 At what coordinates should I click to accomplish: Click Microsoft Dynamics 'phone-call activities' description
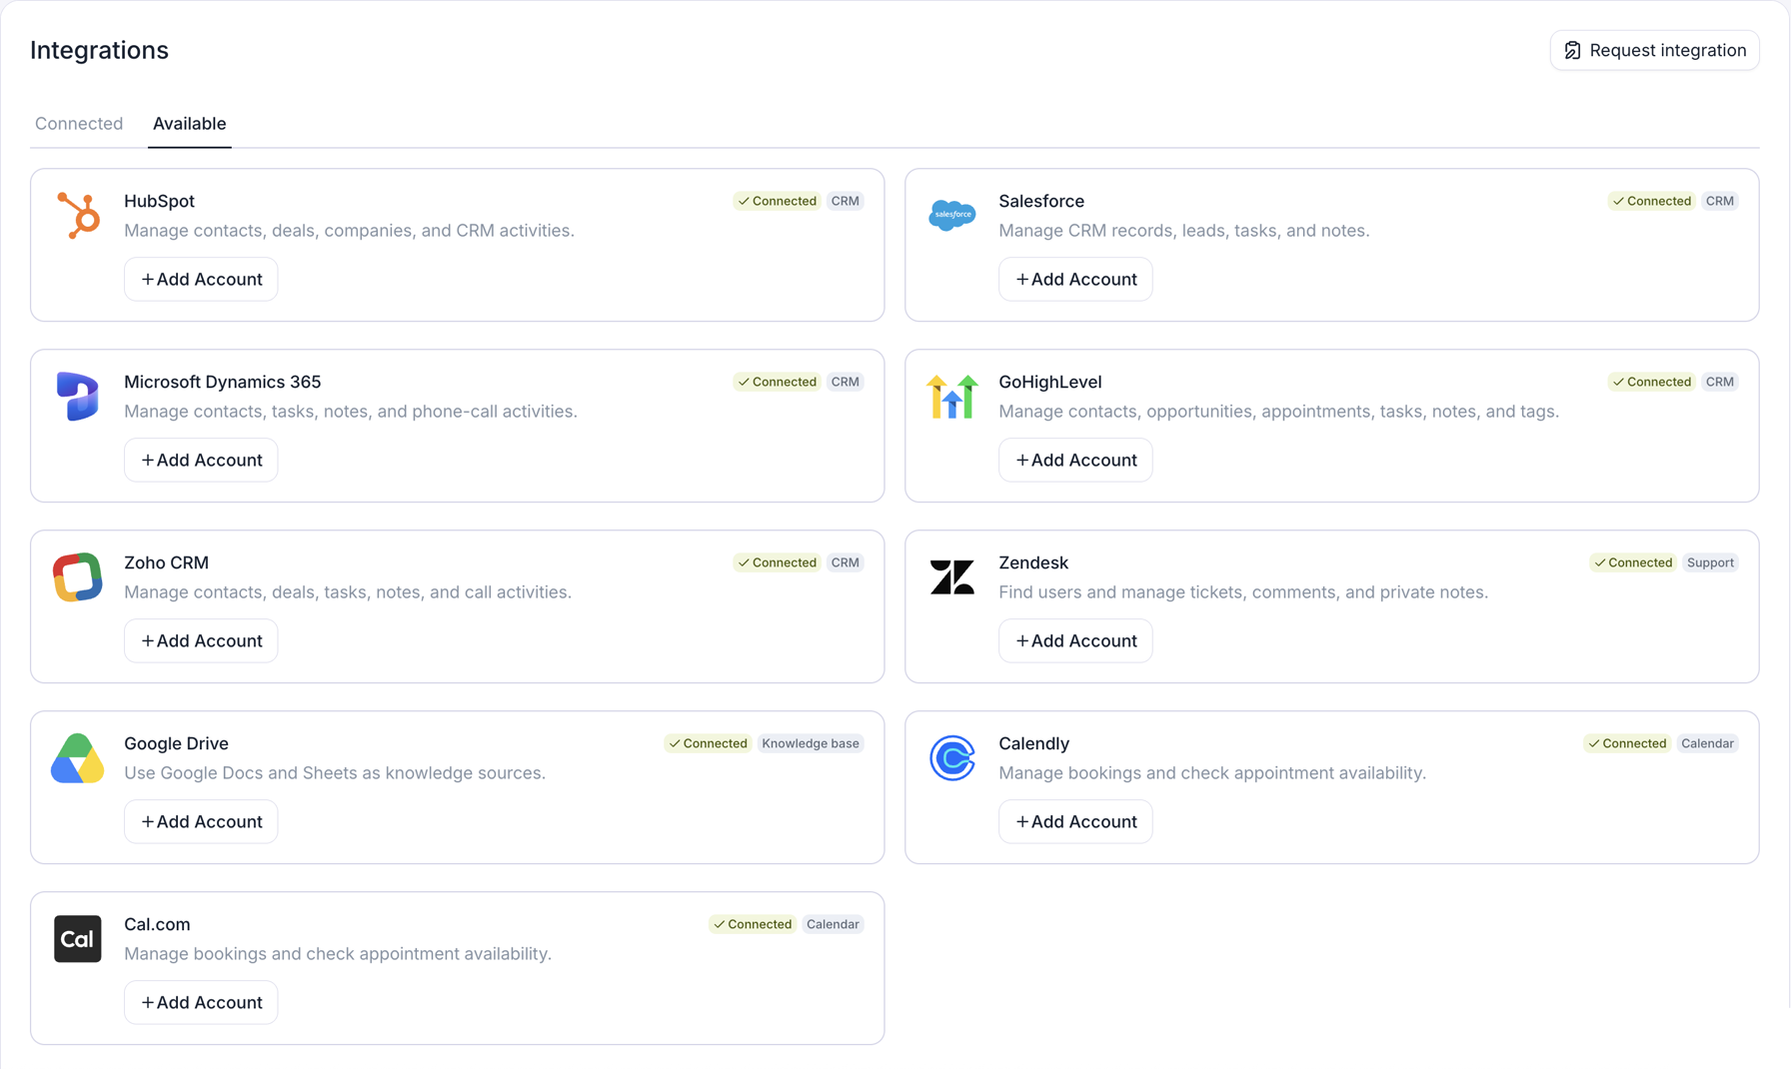(x=351, y=411)
